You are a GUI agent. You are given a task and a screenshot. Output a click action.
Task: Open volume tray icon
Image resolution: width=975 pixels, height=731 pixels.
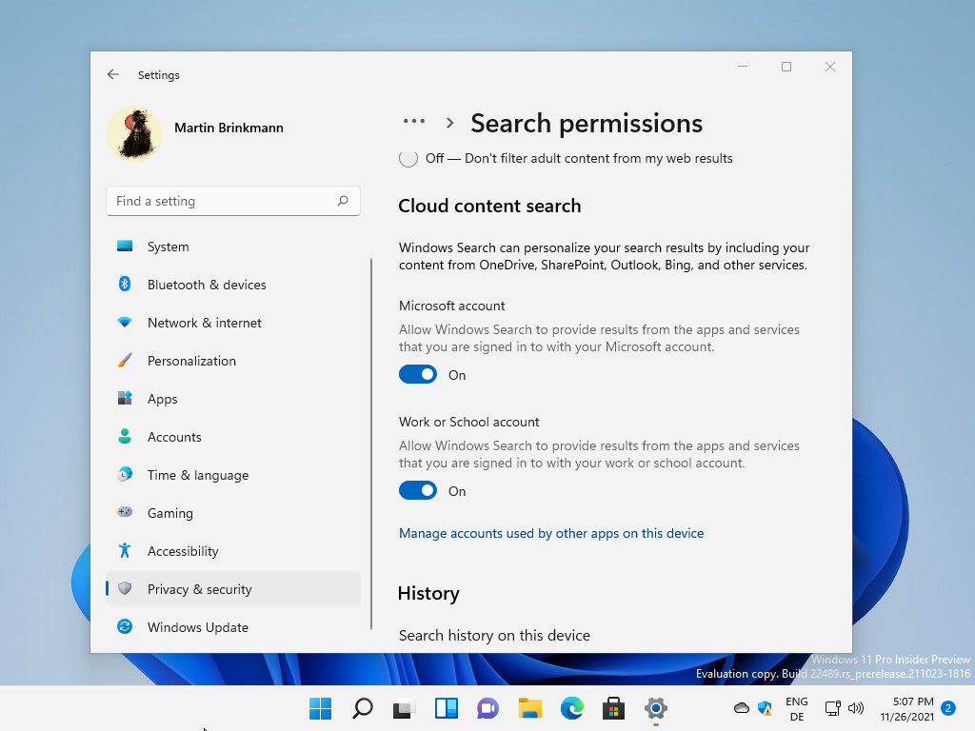pos(856,708)
